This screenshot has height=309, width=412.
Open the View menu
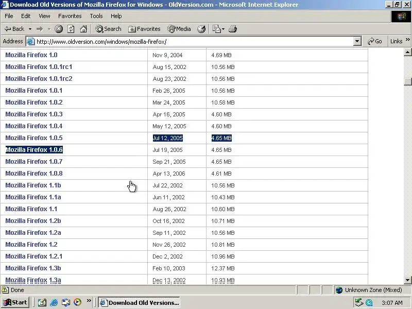pos(44,16)
